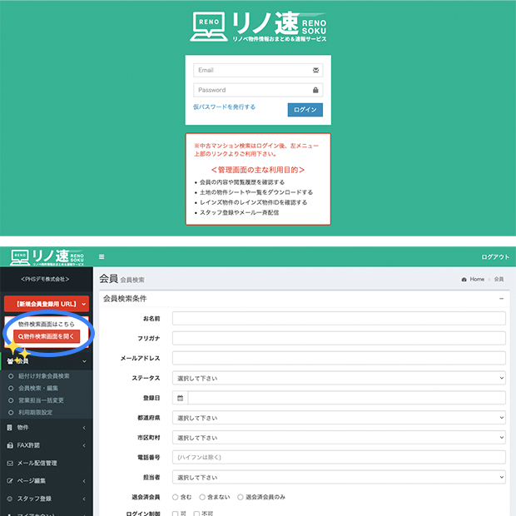Check the 可 checkbox for ログイン制御
The height and width of the screenshot is (516, 516).
pyautogui.click(x=176, y=514)
